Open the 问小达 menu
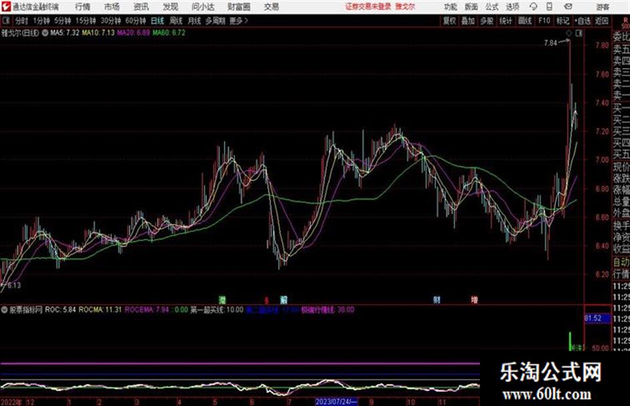 click(203, 7)
